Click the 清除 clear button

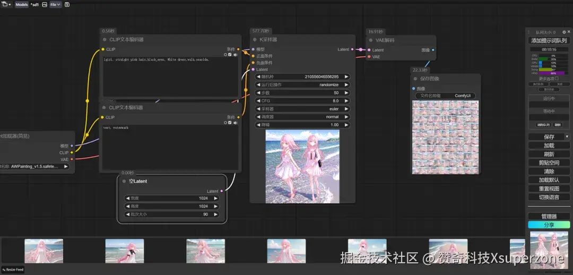click(549, 171)
